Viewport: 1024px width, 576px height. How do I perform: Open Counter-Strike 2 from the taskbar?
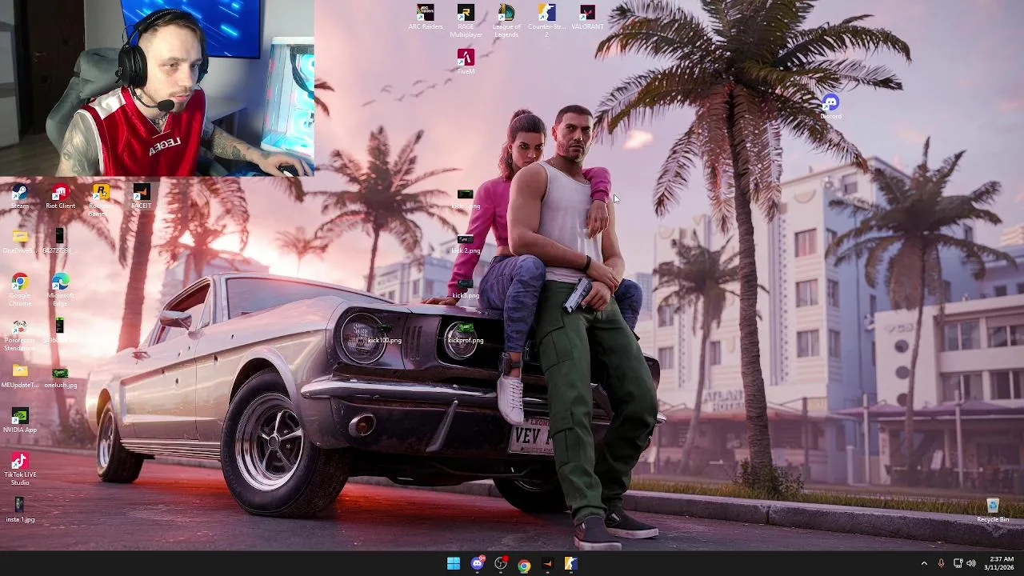[570, 564]
